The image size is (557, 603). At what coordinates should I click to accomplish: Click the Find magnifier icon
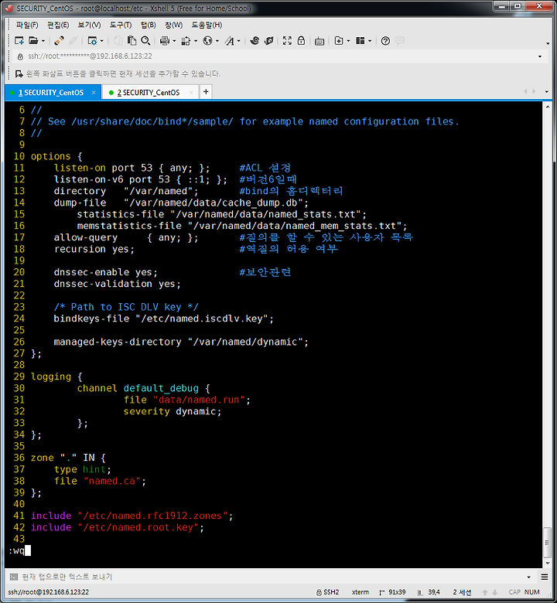145,41
